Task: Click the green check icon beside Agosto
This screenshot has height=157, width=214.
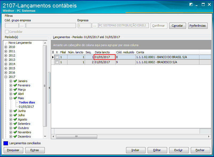Action: (15, 119)
